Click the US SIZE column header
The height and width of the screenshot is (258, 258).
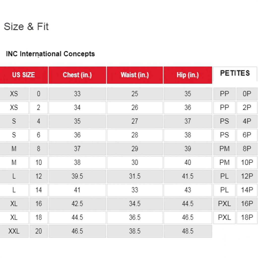[23, 75]
